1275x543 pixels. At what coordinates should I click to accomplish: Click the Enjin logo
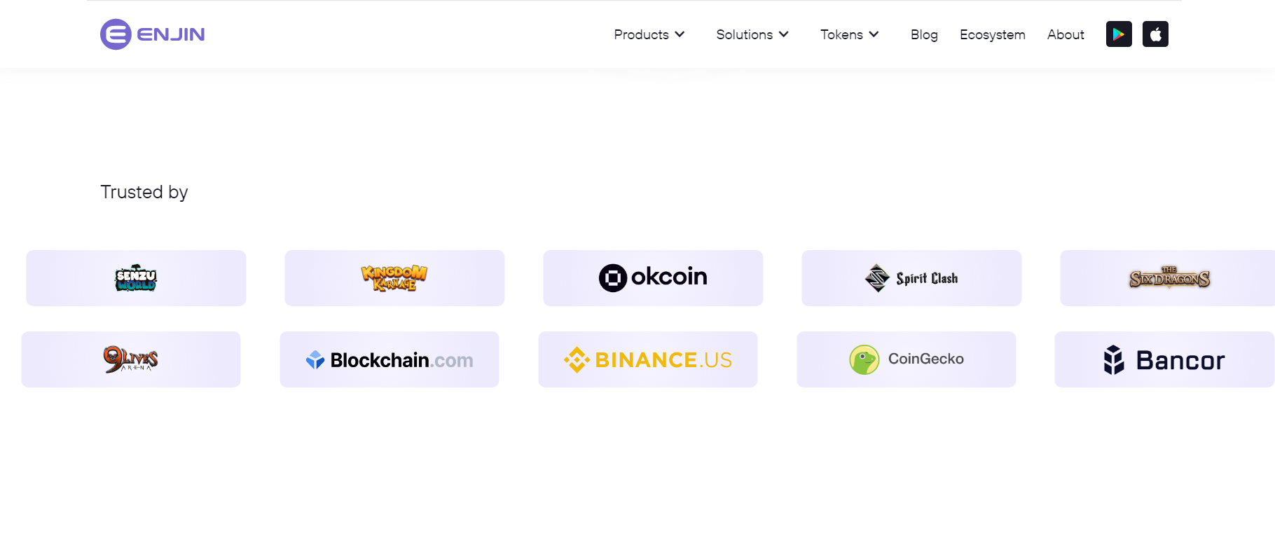click(x=152, y=34)
